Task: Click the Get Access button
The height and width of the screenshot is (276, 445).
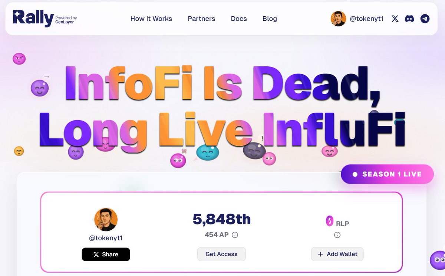Action: tap(221, 254)
